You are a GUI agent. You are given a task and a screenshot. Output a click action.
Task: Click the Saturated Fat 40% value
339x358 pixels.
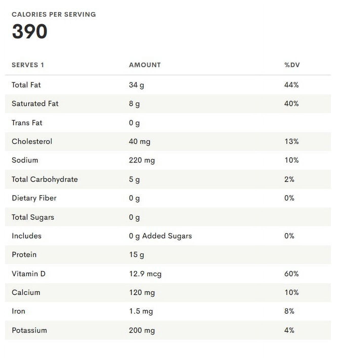(291, 104)
